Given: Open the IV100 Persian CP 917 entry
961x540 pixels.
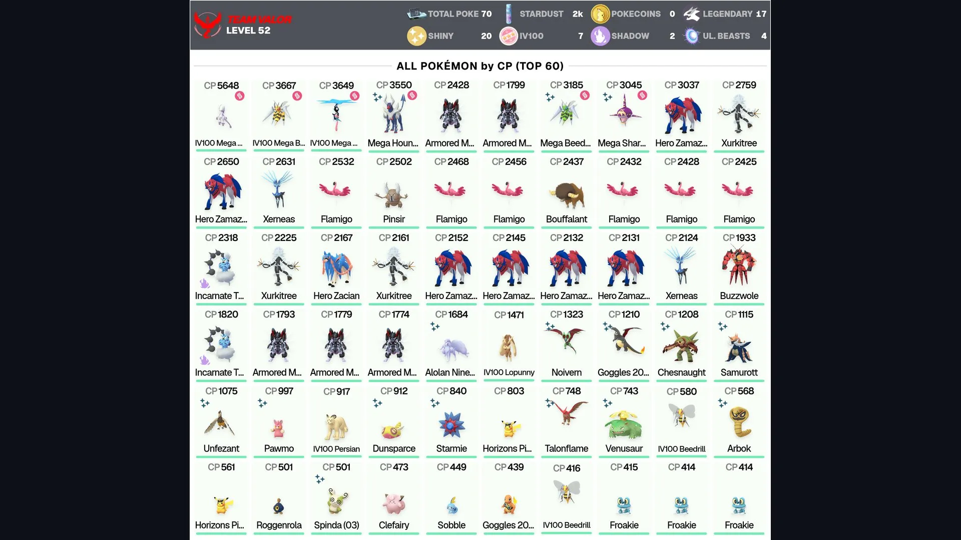Looking at the screenshot, I should click(336, 421).
